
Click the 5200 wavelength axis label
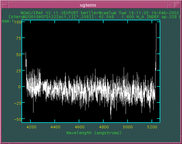tap(152, 127)
